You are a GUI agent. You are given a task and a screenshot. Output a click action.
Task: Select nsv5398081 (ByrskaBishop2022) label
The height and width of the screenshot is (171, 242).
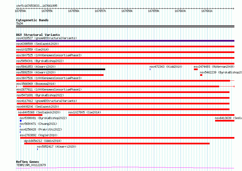(43, 118)
